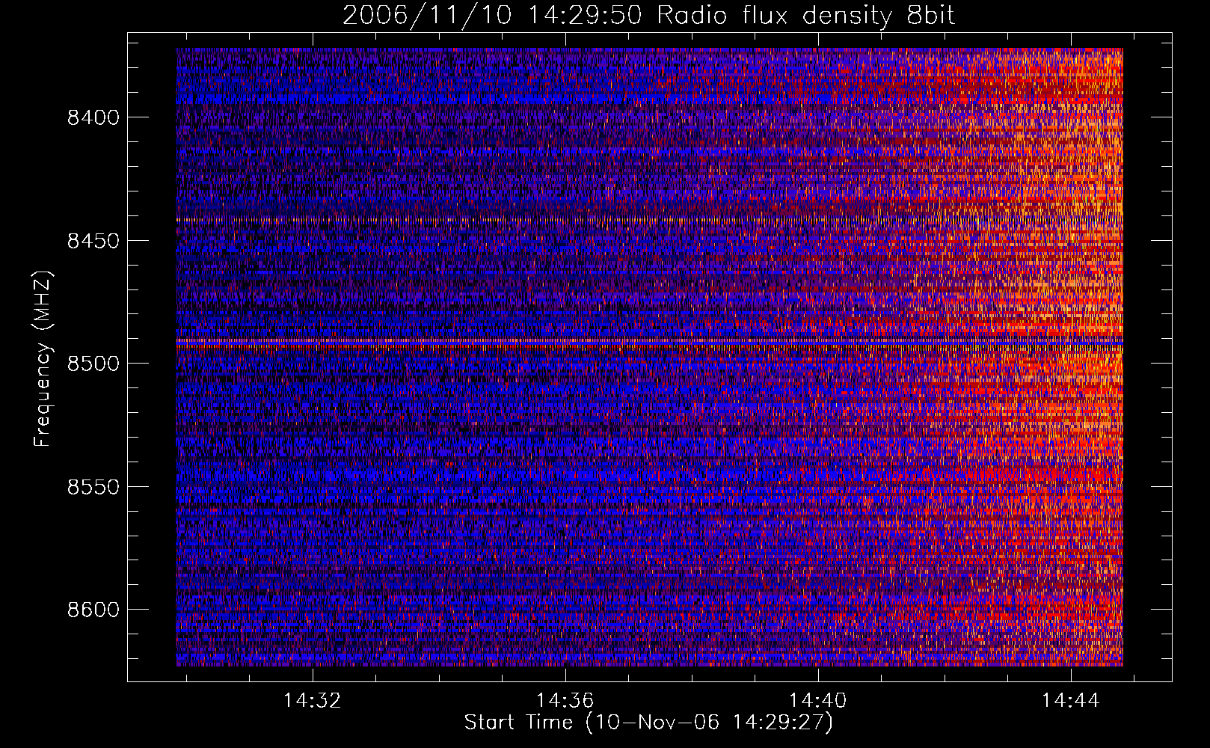Click the 14:32 time axis label
The height and width of the screenshot is (748, 1210).
[x=312, y=700]
